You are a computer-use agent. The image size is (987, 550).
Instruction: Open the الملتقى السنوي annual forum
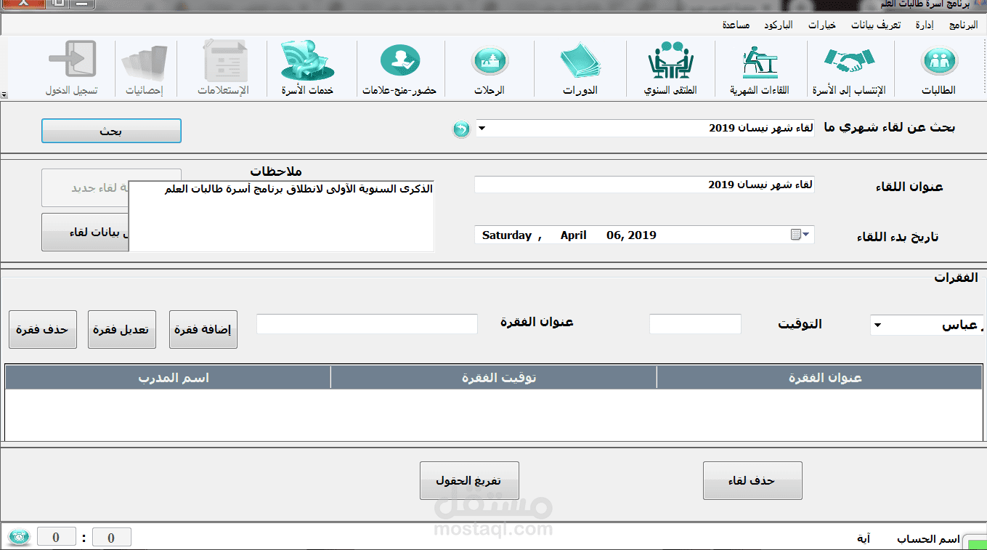tap(670, 70)
